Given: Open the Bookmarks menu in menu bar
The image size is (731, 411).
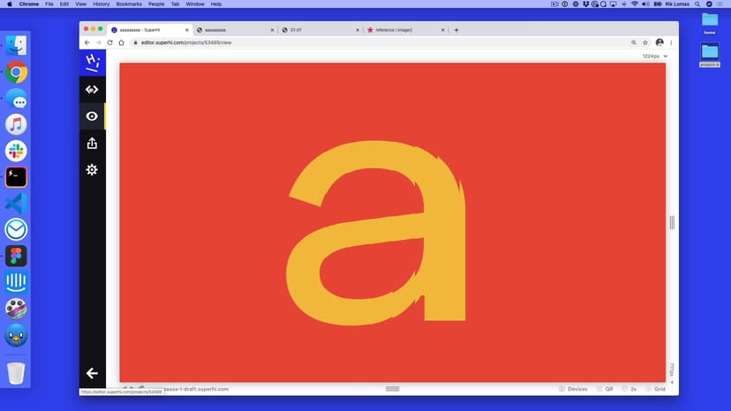Looking at the screenshot, I should (129, 4).
